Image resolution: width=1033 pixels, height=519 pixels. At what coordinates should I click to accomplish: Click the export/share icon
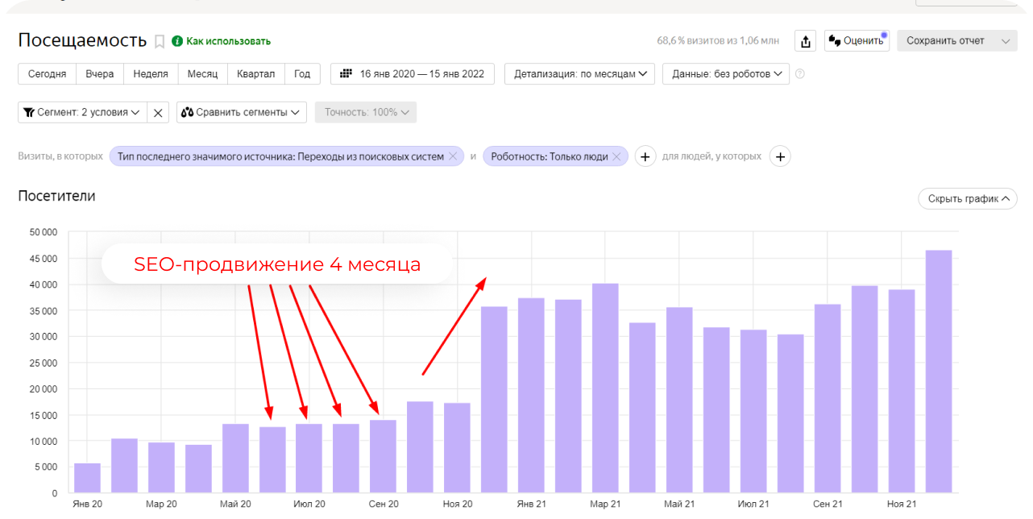click(805, 40)
